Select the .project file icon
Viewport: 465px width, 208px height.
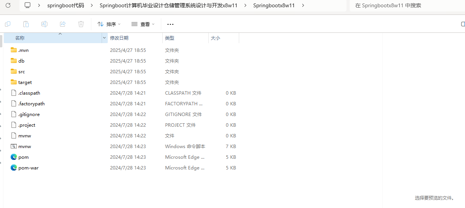click(14, 125)
